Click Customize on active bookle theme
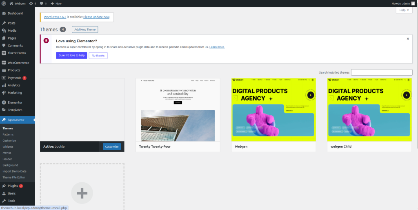 click(112, 147)
